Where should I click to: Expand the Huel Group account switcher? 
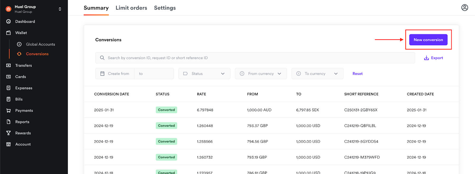(x=60, y=9)
